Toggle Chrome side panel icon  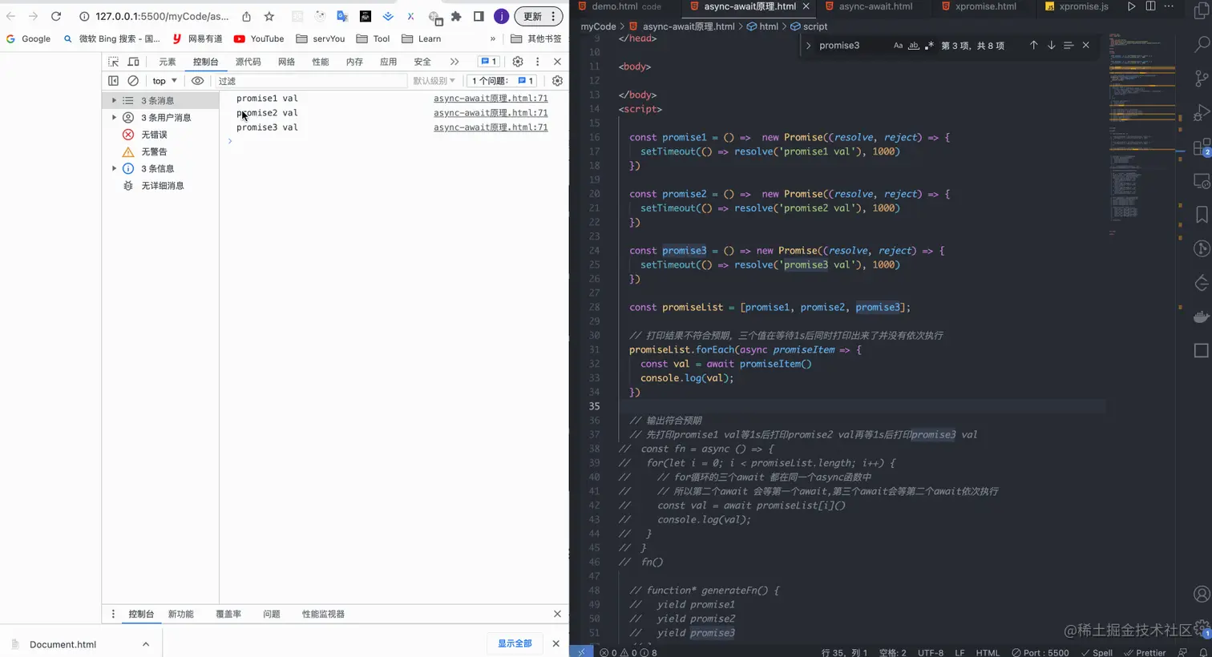pos(479,16)
